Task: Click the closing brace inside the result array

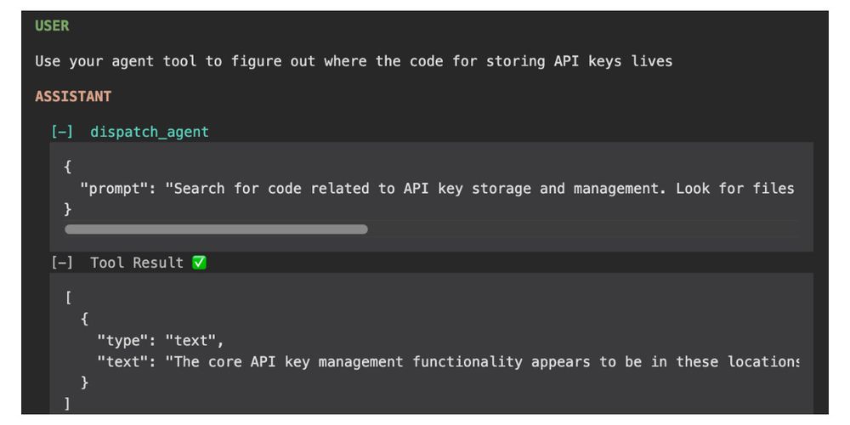Action: pyautogui.click(x=84, y=382)
